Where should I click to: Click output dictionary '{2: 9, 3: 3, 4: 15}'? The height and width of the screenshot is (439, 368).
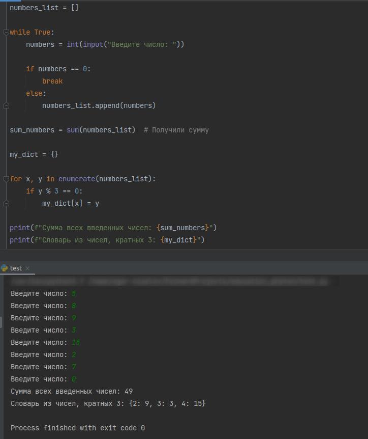pyautogui.click(x=167, y=403)
